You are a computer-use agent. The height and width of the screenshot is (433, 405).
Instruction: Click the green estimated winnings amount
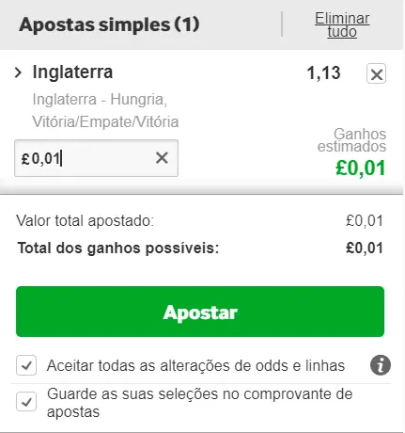click(361, 168)
